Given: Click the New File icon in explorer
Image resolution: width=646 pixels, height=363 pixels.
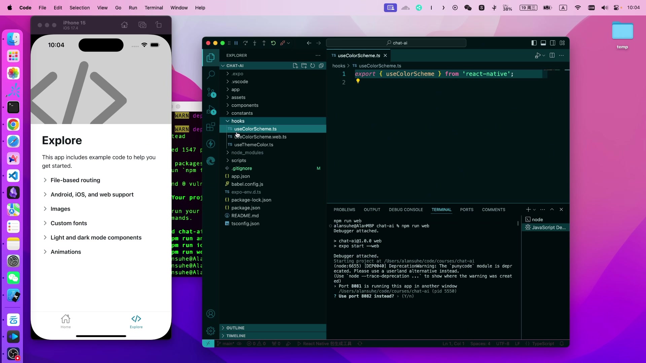Looking at the screenshot, I should click(295, 66).
